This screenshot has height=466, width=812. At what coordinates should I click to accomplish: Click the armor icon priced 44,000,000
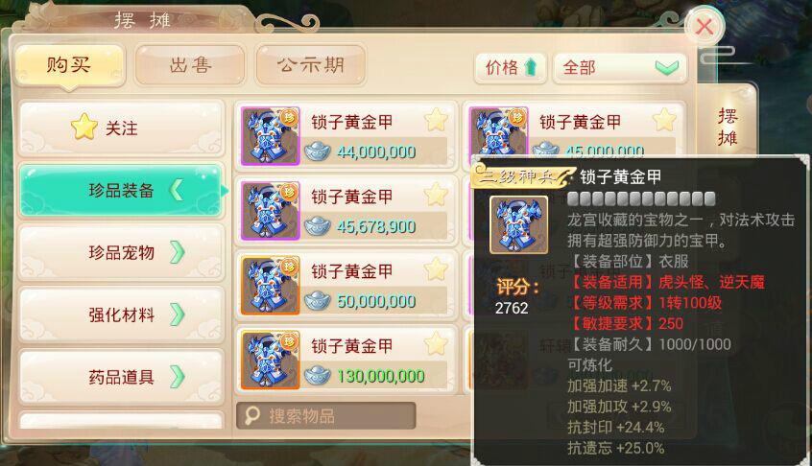tap(271, 136)
